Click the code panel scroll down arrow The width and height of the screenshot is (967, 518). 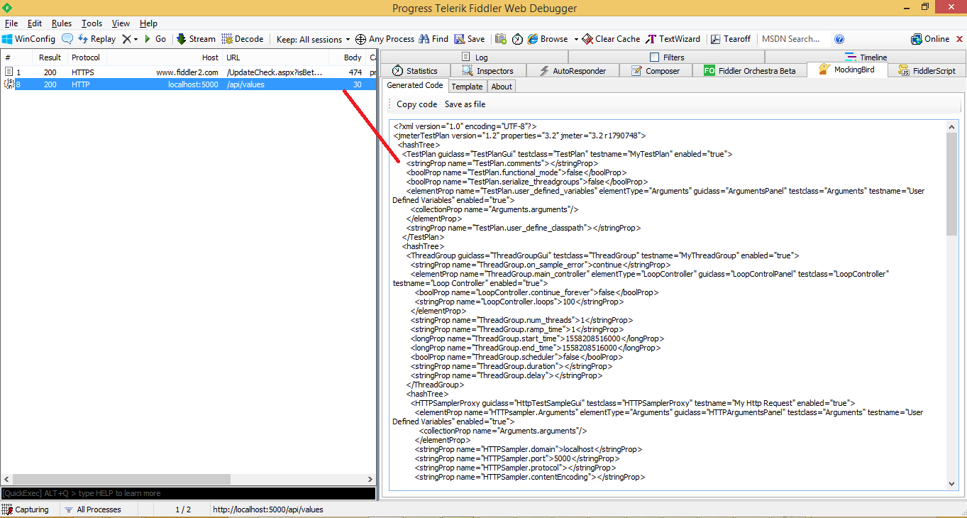click(x=952, y=483)
